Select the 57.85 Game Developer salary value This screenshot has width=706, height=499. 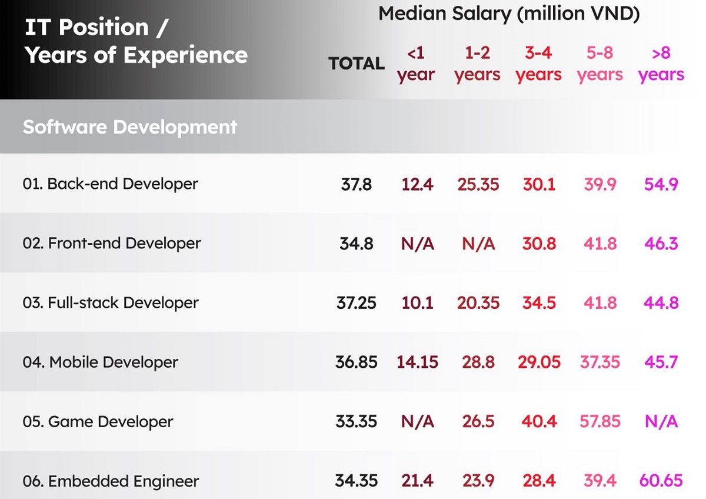(600, 422)
